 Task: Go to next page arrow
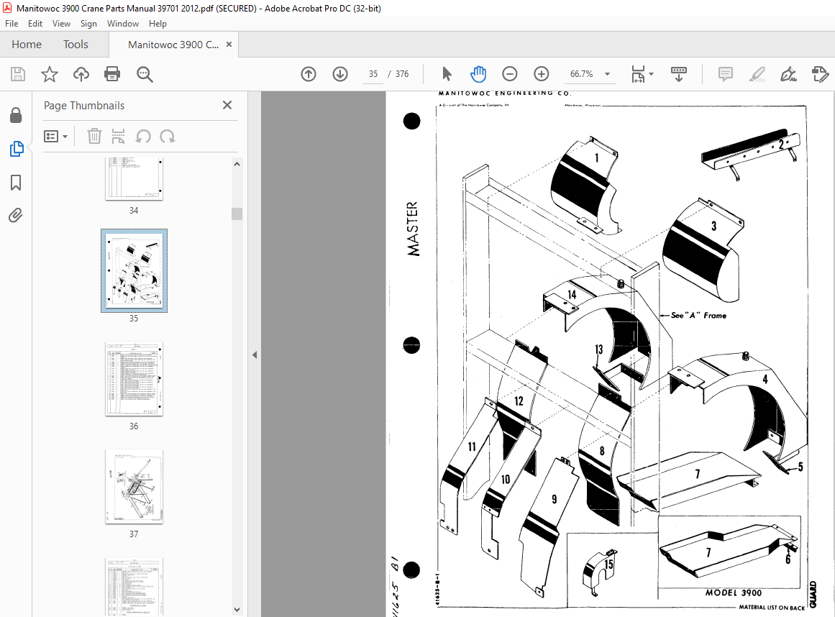[339, 74]
